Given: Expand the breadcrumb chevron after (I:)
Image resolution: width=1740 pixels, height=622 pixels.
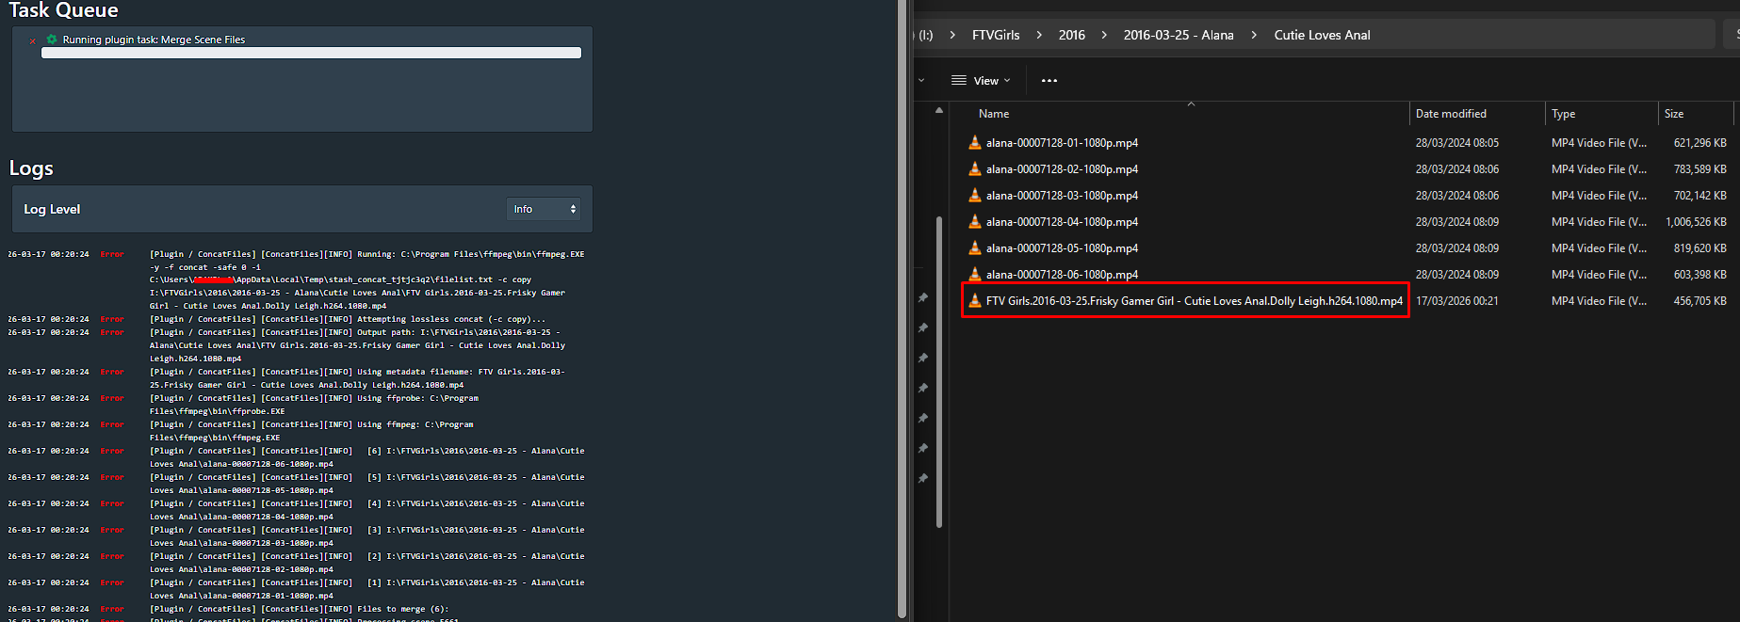Looking at the screenshot, I should click(952, 35).
